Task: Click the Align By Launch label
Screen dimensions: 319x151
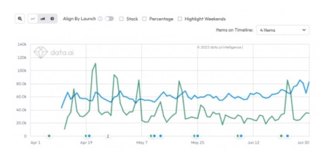Action: [x=79, y=19]
